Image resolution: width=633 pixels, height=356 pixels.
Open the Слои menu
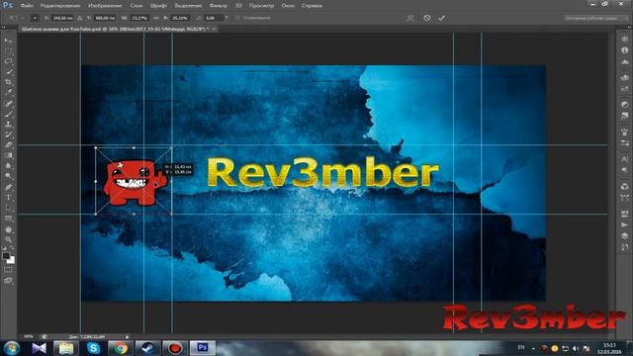click(136, 6)
